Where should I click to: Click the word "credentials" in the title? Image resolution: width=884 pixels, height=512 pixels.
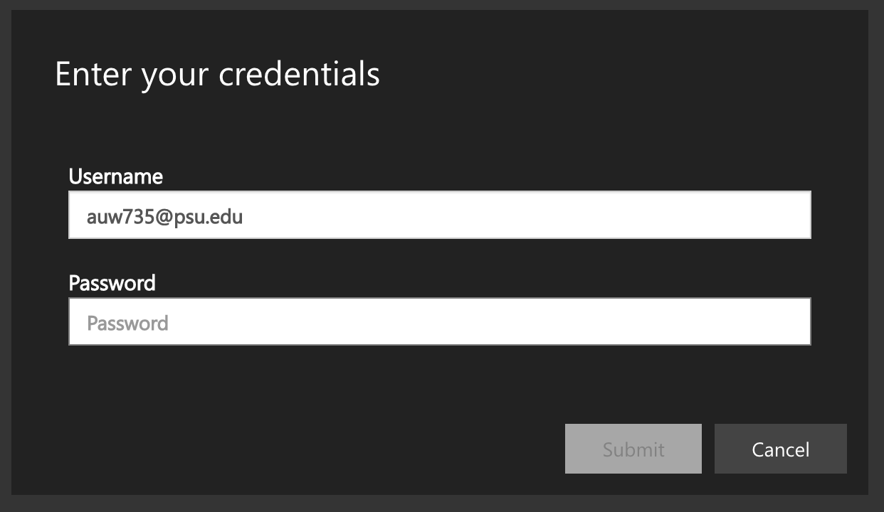(299, 74)
